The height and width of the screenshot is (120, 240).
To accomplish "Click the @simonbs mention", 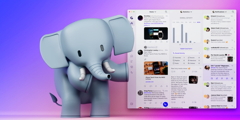I will pyautogui.click(x=147, y=93).
